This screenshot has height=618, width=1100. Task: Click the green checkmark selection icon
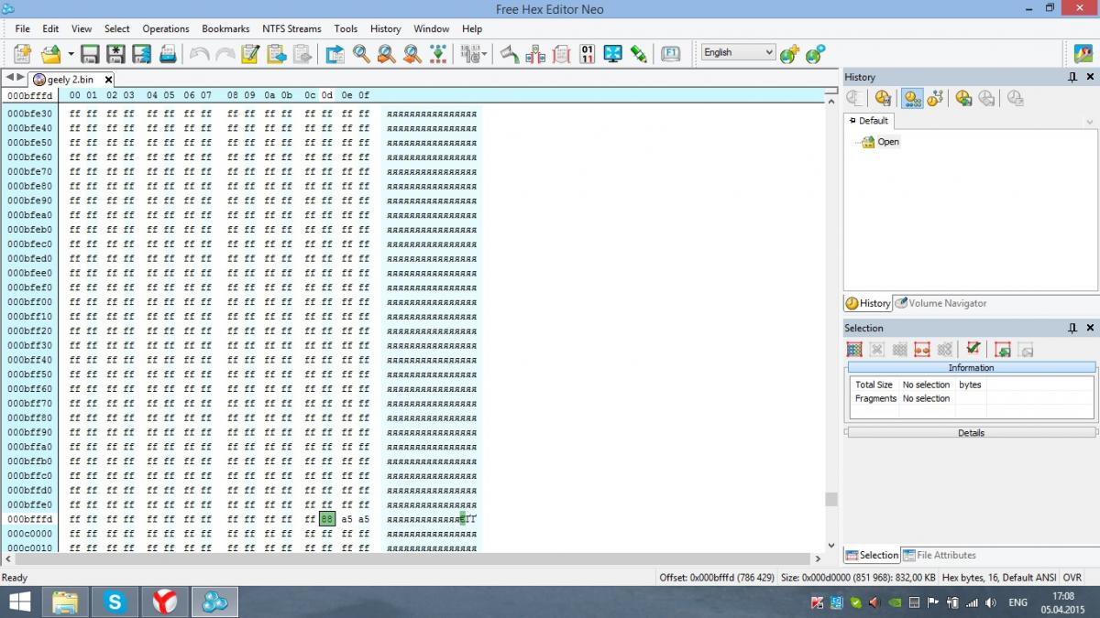973,349
